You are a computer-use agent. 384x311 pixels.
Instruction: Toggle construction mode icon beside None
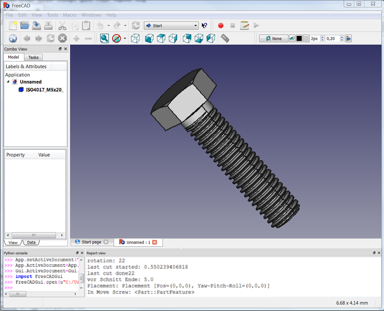(x=292, y=38)
